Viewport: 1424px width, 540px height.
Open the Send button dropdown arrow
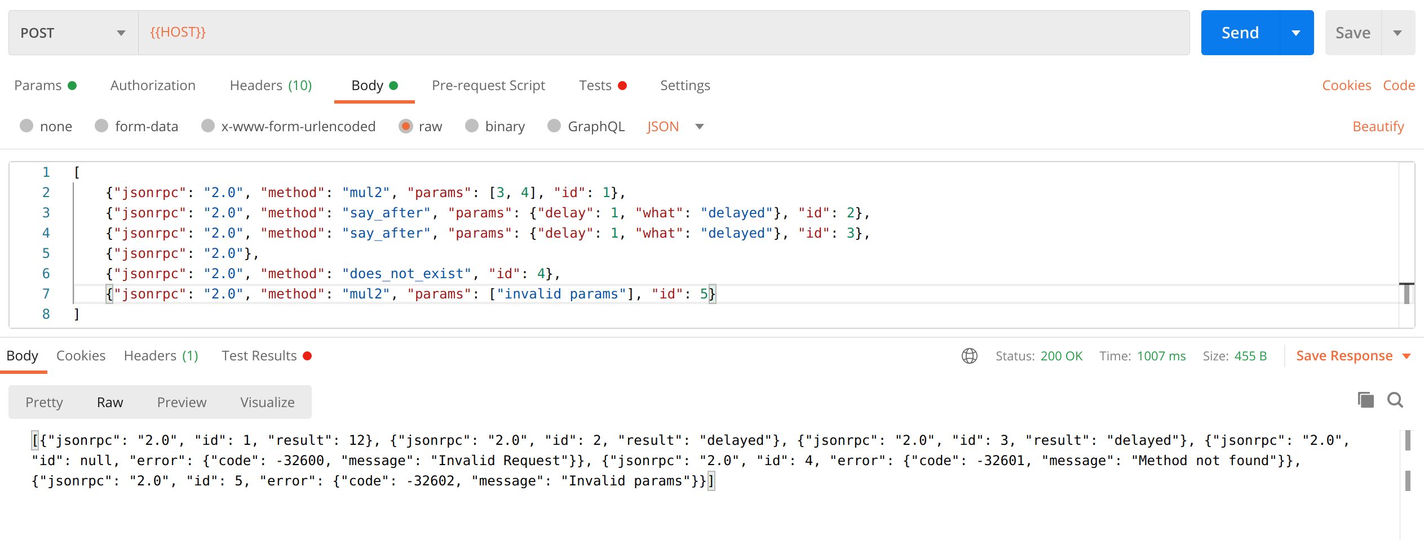1296,32
